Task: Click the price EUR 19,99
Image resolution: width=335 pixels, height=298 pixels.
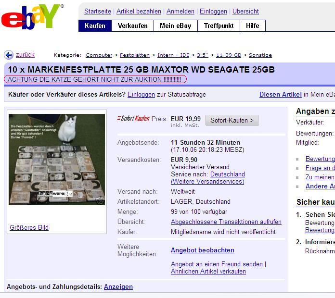Action: (186, 119)
